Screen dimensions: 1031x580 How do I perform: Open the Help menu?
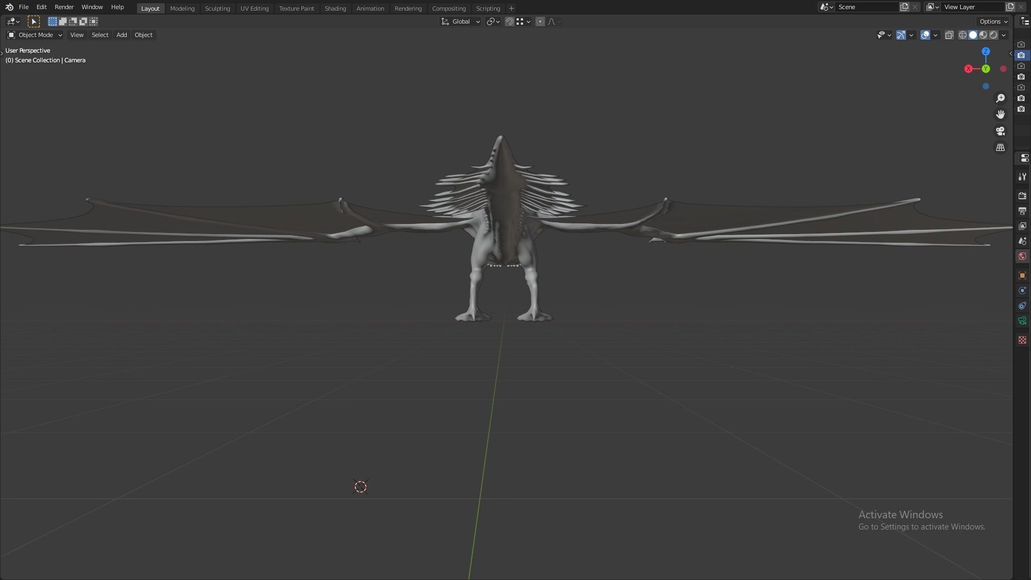(x=117, y=7)
